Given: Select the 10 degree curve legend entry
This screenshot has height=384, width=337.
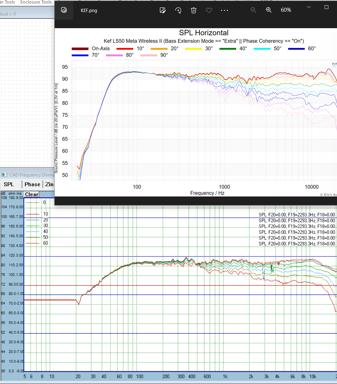Looking at the screenshot, I should [37, 214].
